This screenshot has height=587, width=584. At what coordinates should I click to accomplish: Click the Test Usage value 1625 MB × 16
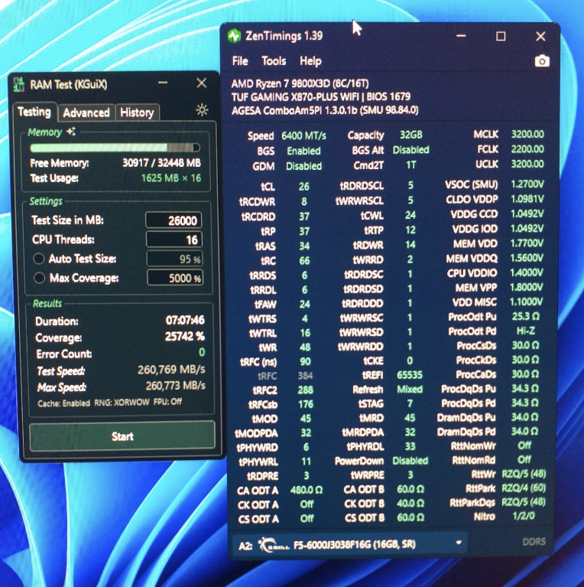click(171, 178)
